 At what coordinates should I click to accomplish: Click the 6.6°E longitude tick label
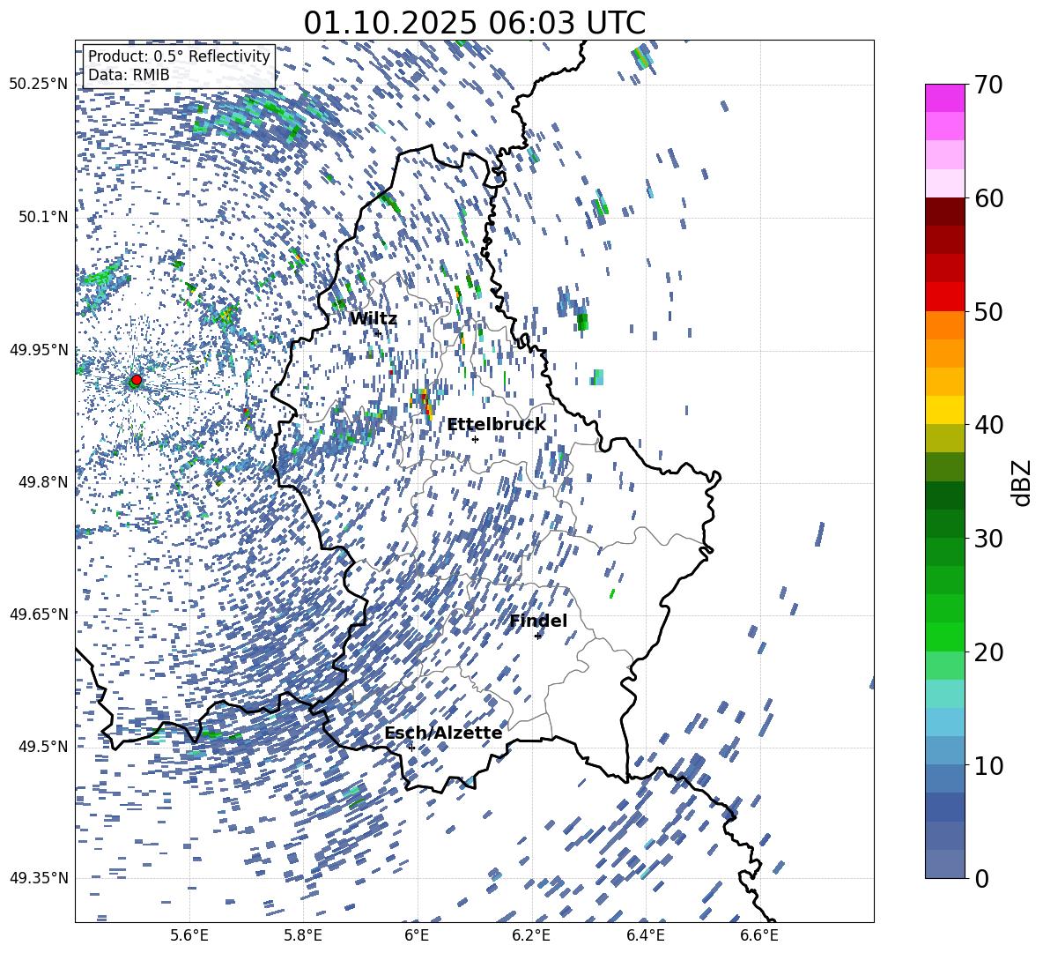[x=759, y=935]
